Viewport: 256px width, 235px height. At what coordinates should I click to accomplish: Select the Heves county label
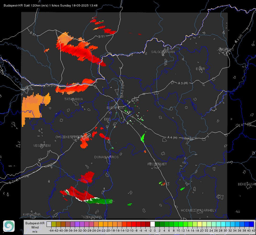194,106
